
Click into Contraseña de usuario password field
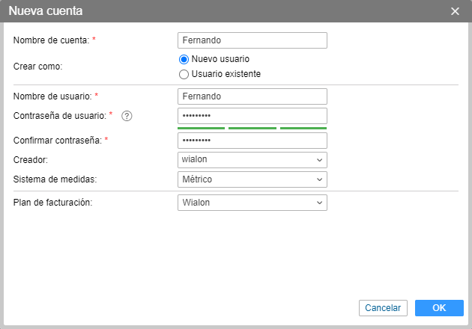pos(252,116)
